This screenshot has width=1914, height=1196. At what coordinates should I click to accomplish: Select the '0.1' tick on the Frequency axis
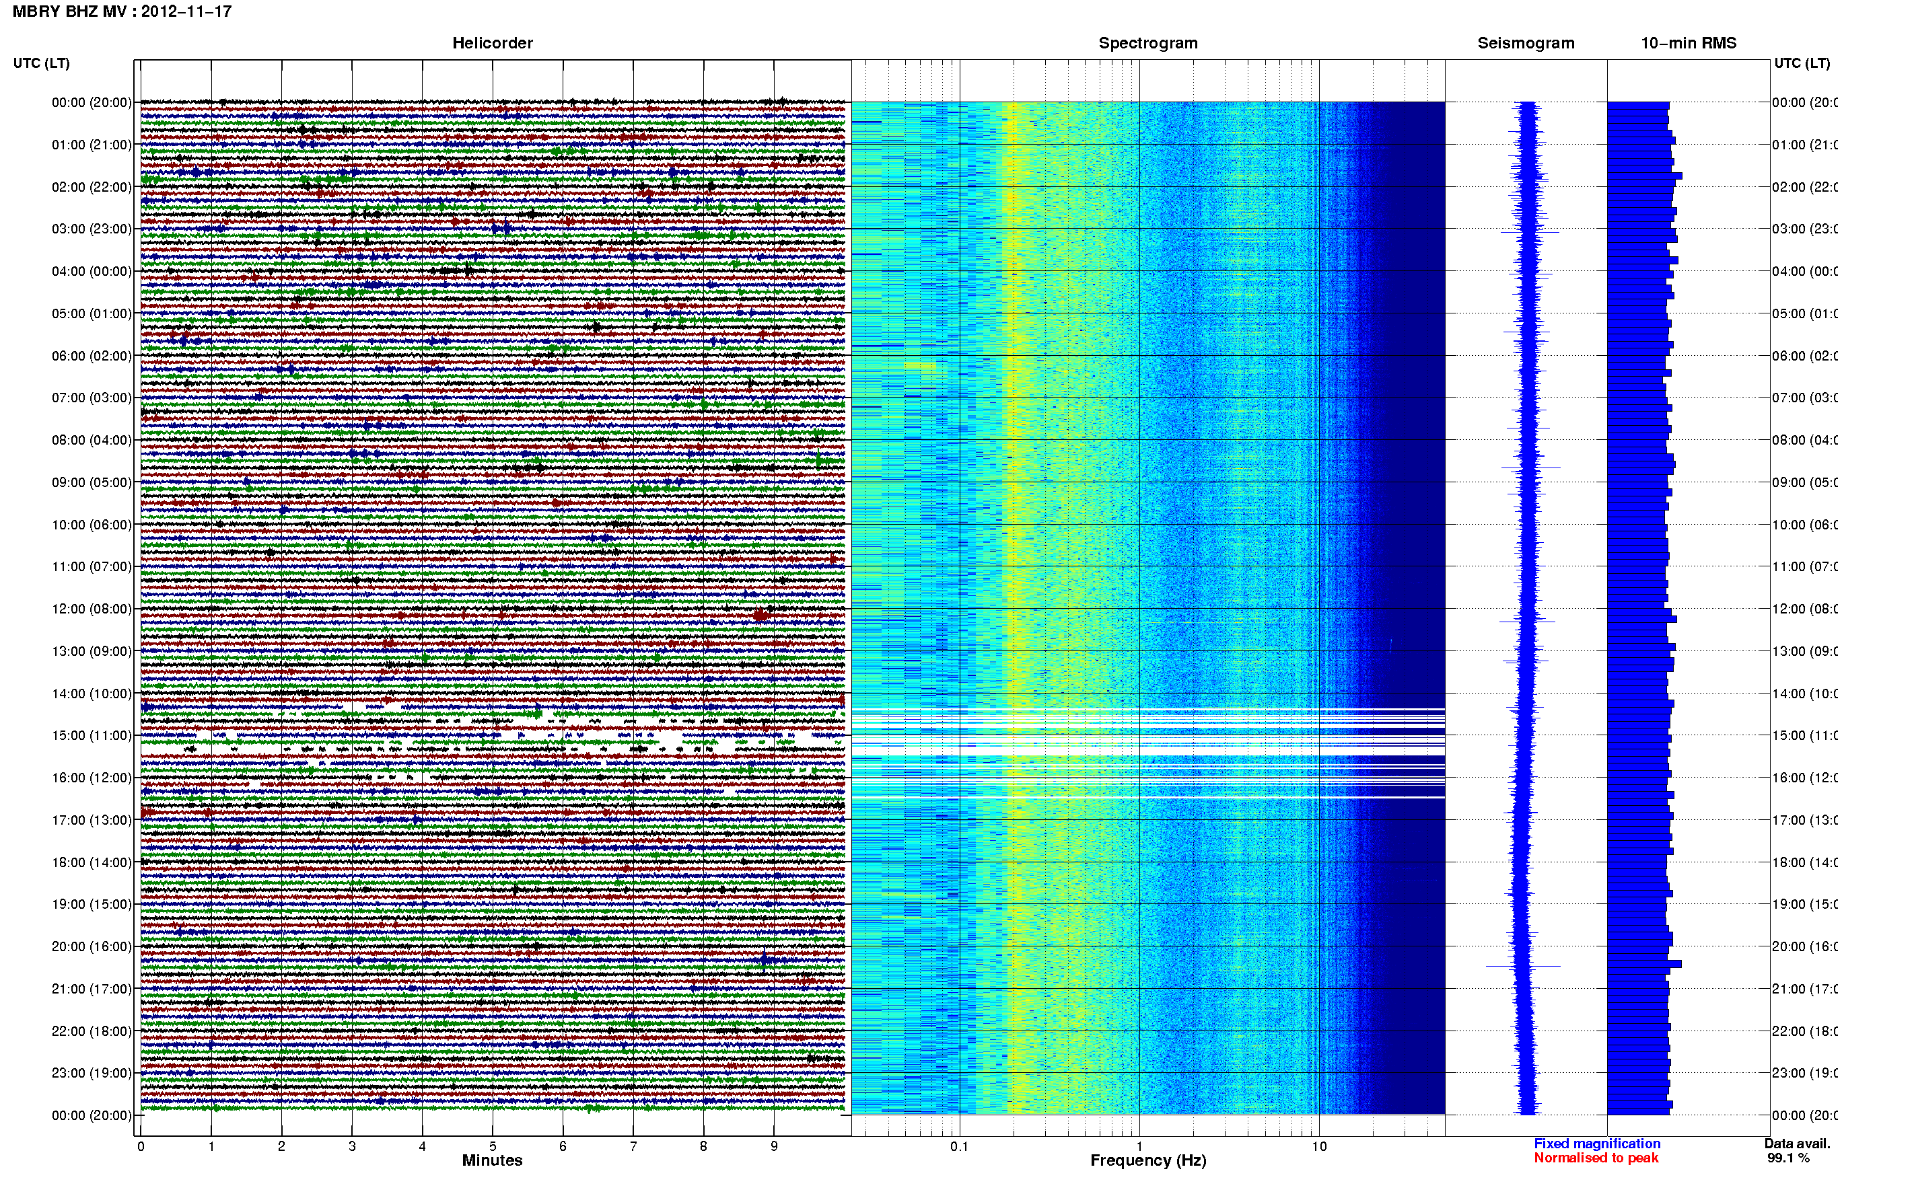[959, 1146]
